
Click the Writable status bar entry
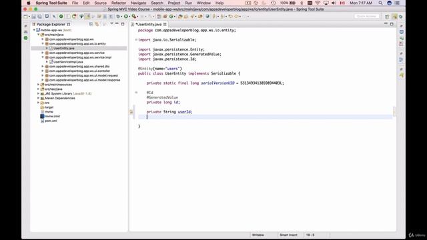coord(258,235)
